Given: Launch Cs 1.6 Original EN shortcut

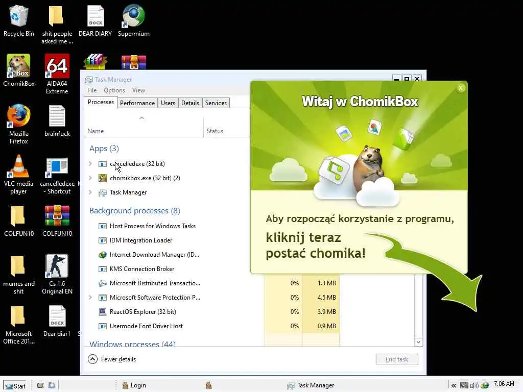Looking at the screenshot, I should point(57,274).
